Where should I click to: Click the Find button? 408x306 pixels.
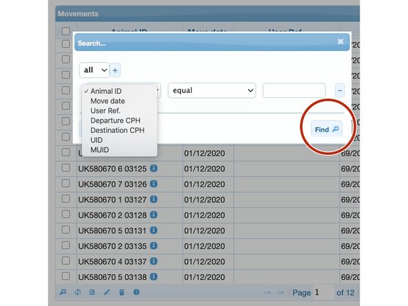pos(326,130)
